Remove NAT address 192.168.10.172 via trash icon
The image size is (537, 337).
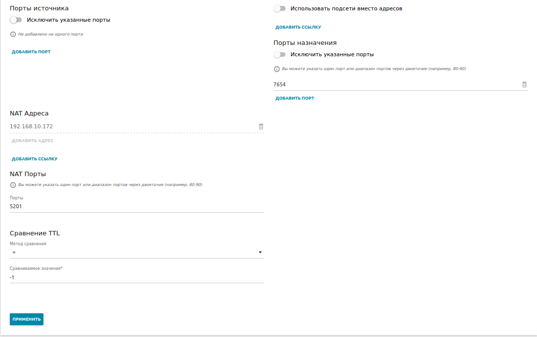click(x=261, y=126)
